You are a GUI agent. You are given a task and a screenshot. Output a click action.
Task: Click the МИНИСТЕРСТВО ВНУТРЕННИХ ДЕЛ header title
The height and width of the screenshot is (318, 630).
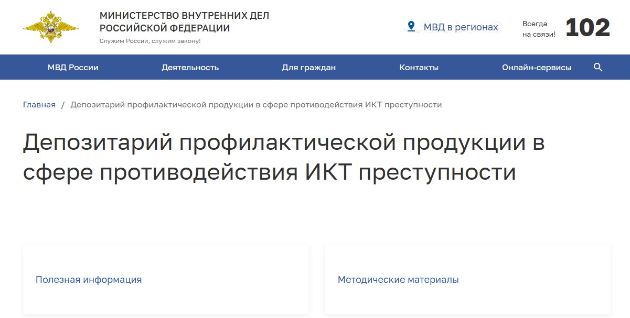(184, 21)
